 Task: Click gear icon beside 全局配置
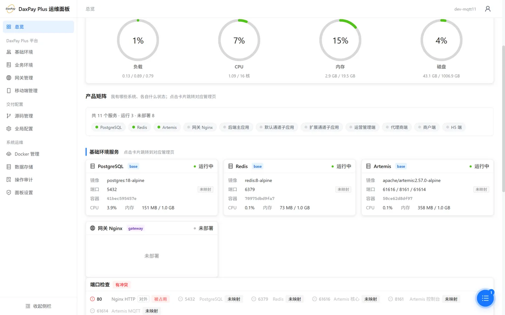point(9,129)
